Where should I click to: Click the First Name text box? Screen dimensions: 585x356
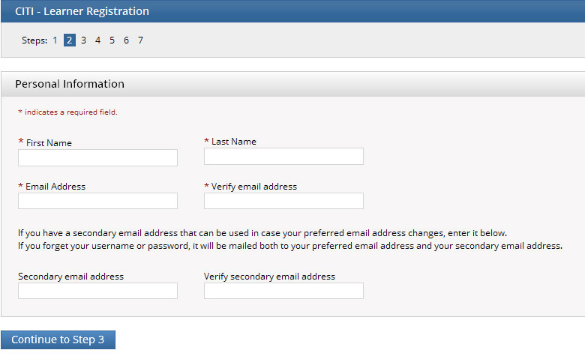click(x=97, y=157)
